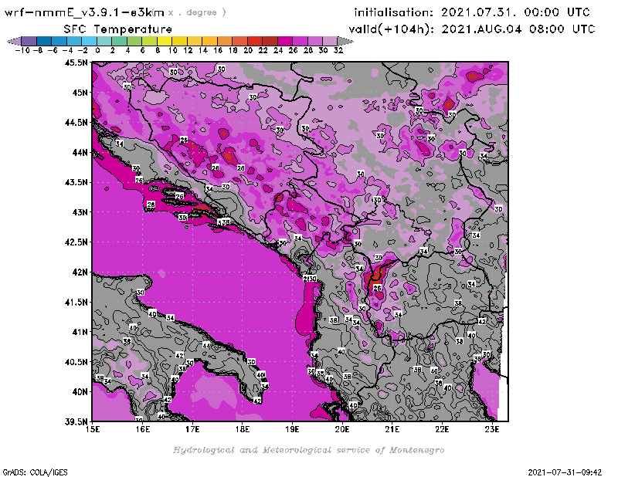
Task: Click the 'SFC Temperature' title
Action: (x=118, y=29)
